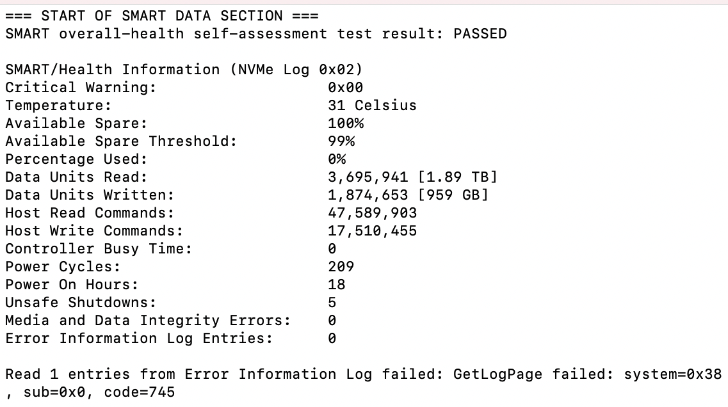
Task: Click the Unsafe Shutdowns value 5
Action: 332,303
